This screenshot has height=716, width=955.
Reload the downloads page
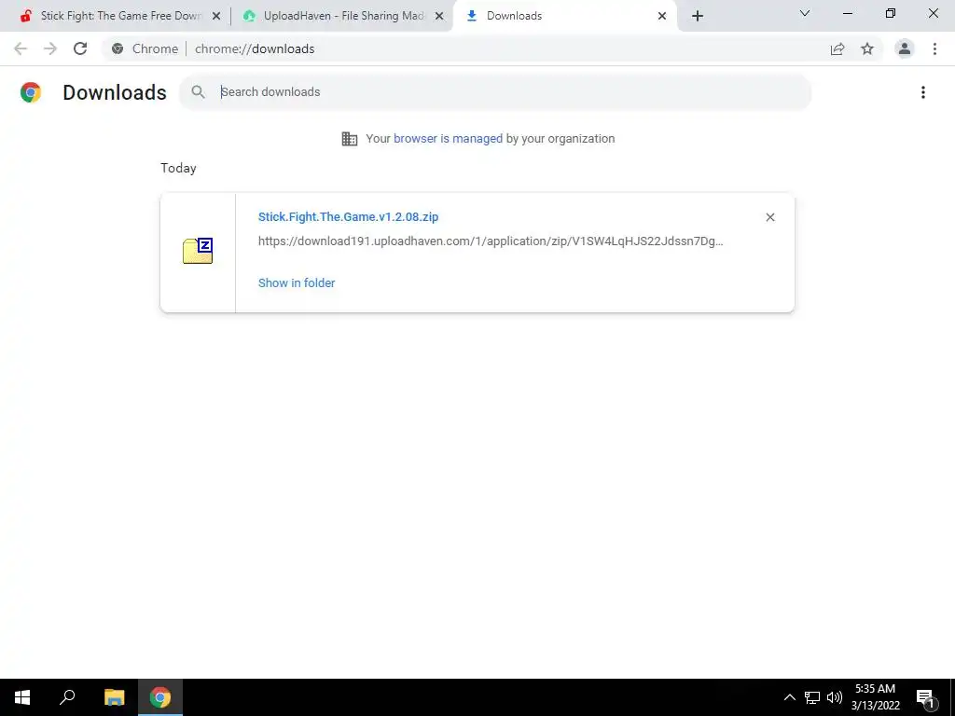[80, 48]
